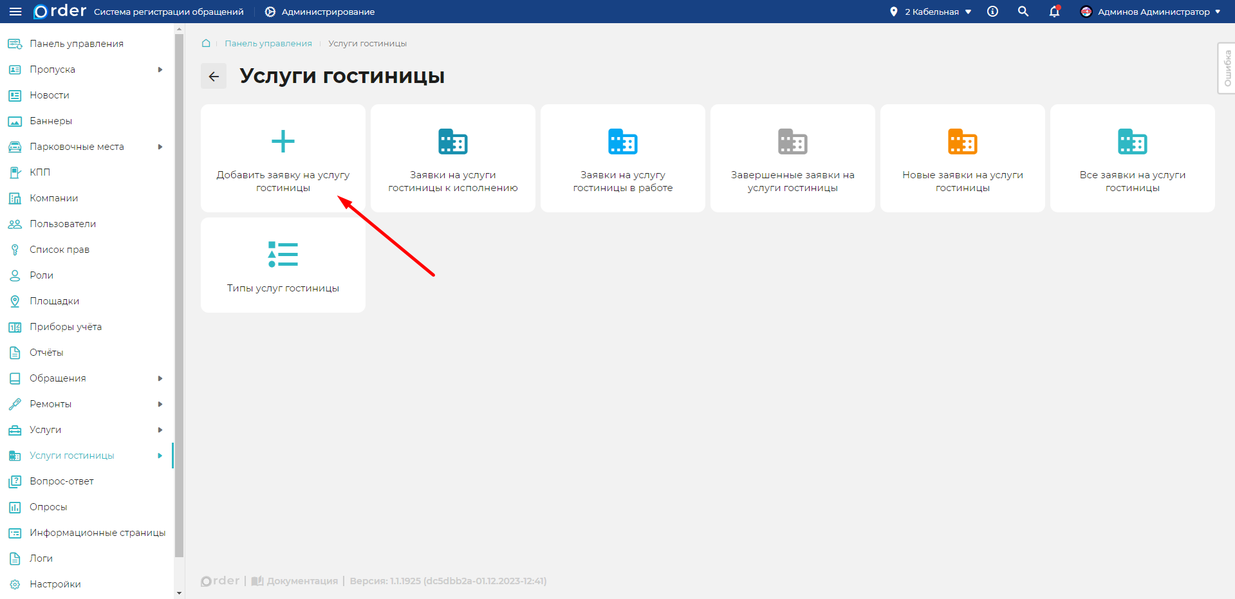Screen dimensions: 1235x599
Task: Expand the Ремонты sidebar submenu arrow
Action: click(160, 404)
